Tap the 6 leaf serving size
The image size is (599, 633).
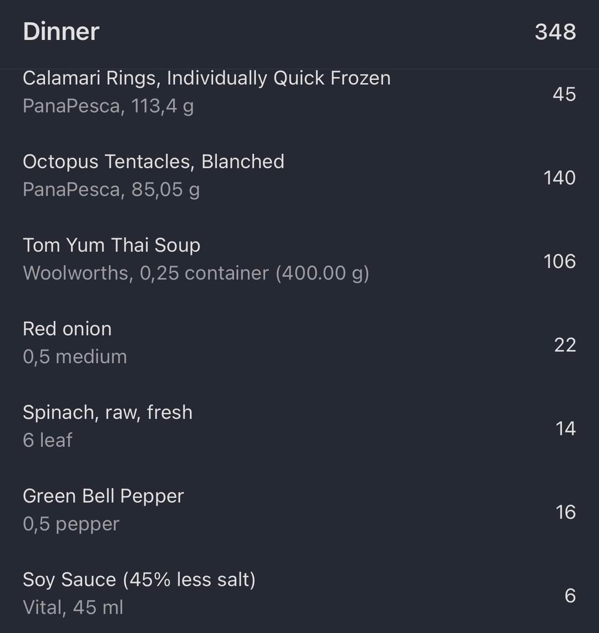pos(48,440)
